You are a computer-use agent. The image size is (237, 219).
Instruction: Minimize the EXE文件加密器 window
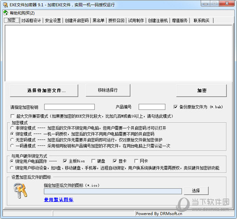coord(205,4)
